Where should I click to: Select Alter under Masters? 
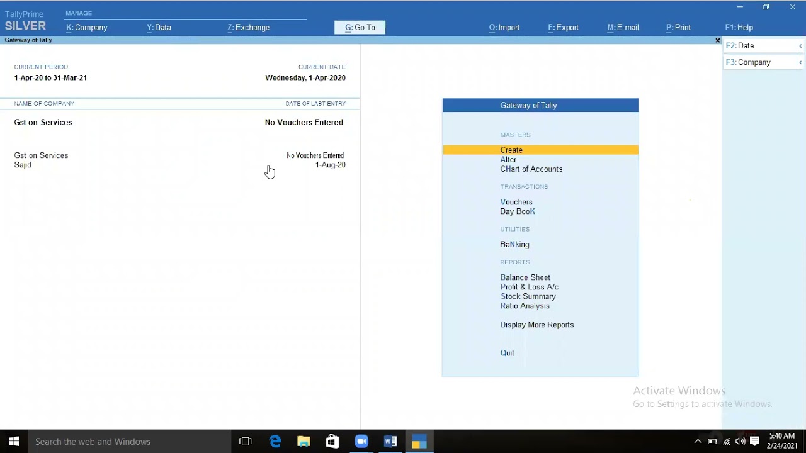coord(508,160)
